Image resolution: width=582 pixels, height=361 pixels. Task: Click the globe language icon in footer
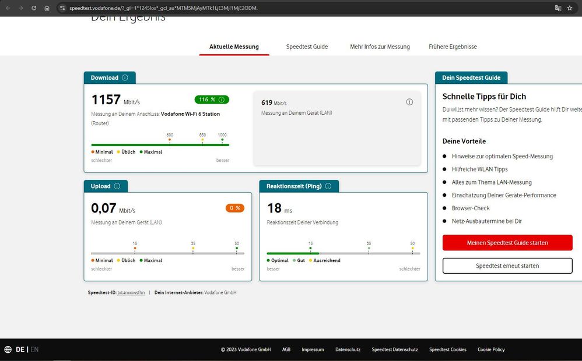[x=8, y=349]
